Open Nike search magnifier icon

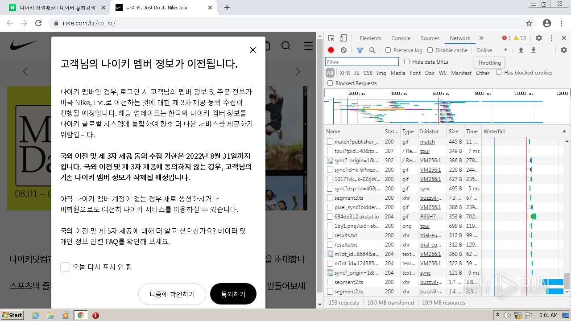[286, 45]
